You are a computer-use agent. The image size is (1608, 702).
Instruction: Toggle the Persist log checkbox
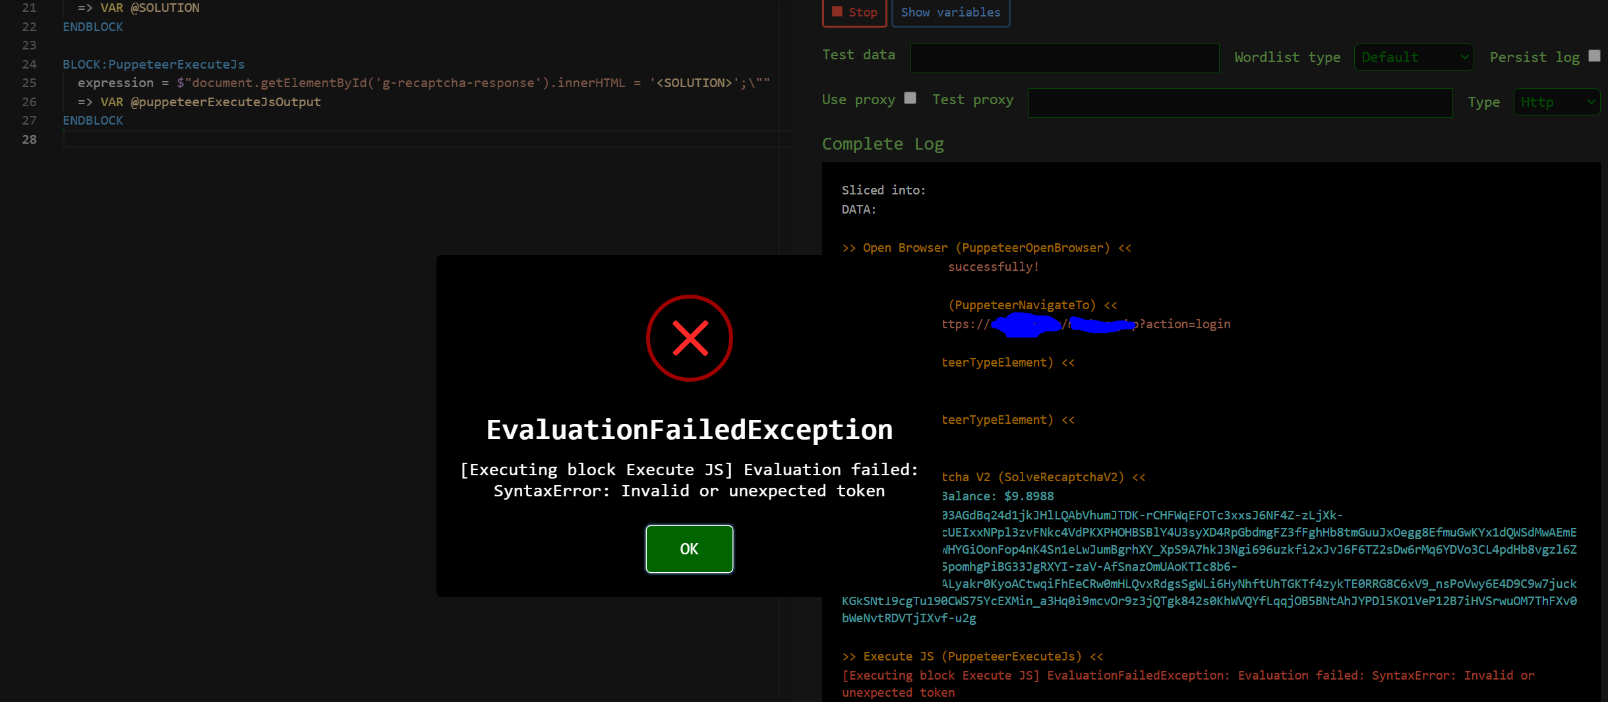point(1594,56)
